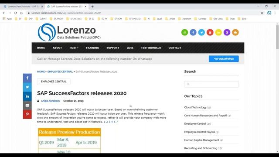Focus the sidebar Search input field

pos(211,84)
